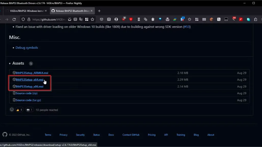Viewport: 262px width, 147px height.
Task: Click the red YouTube-shield extension icon
Action: (131, 19)
